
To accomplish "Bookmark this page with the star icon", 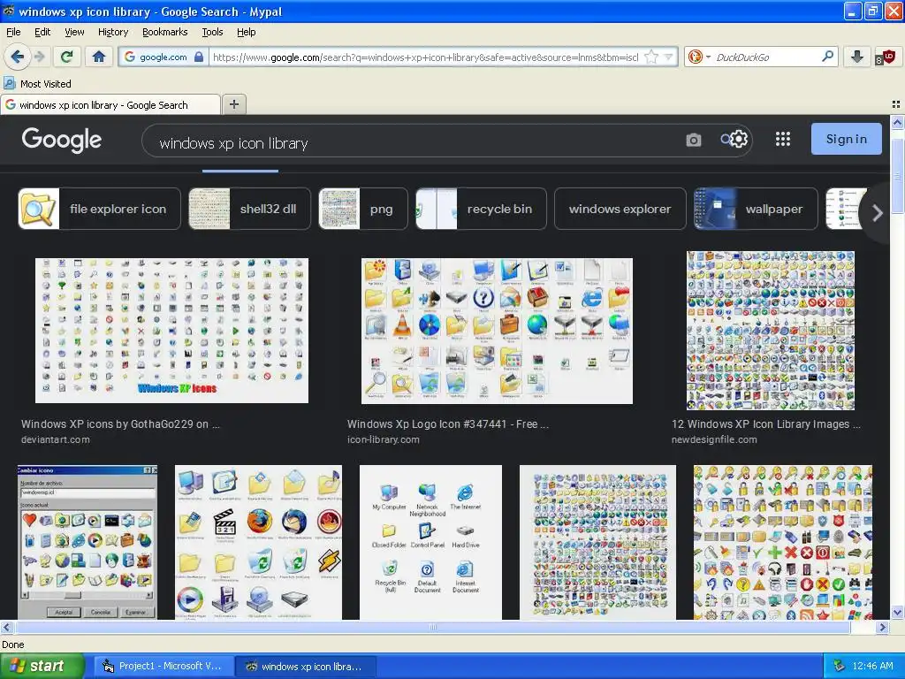I will (651, 57).
